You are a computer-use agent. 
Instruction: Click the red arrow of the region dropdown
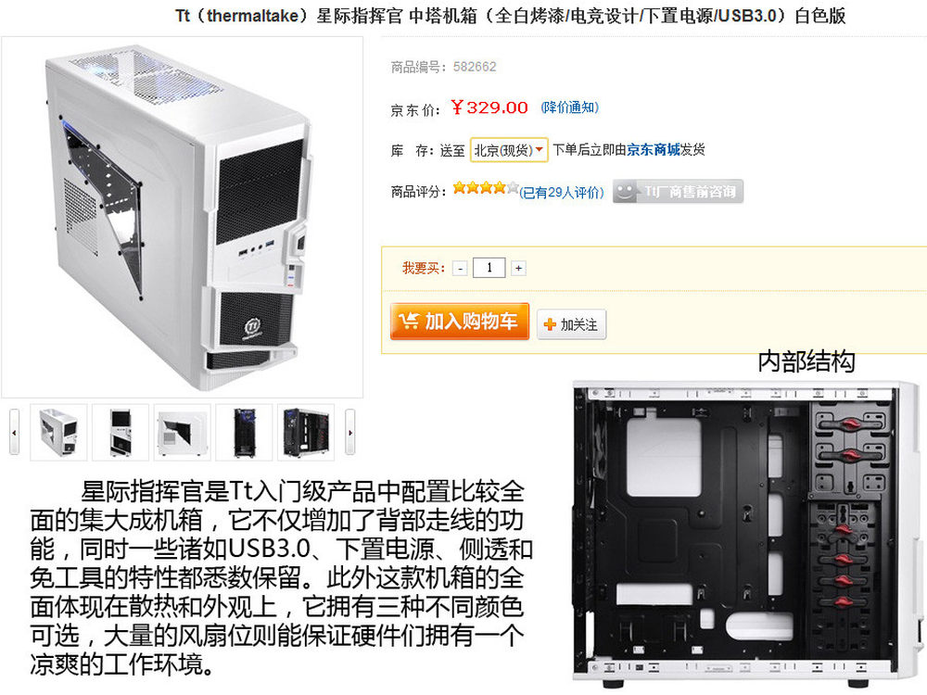pos(540,149)
